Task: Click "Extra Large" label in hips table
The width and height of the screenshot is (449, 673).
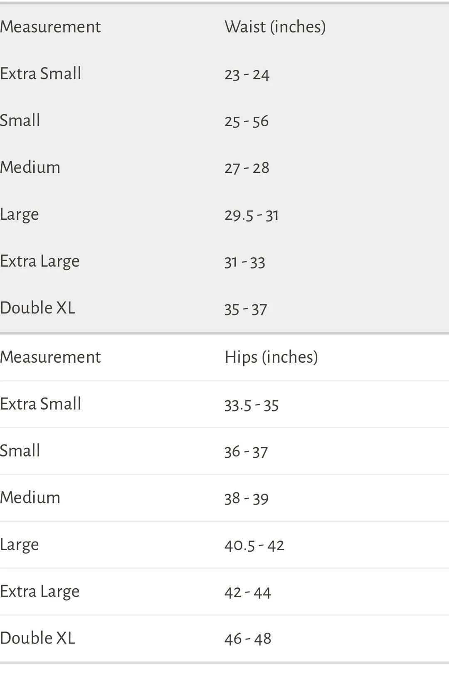Action: (x=40, y=592)
